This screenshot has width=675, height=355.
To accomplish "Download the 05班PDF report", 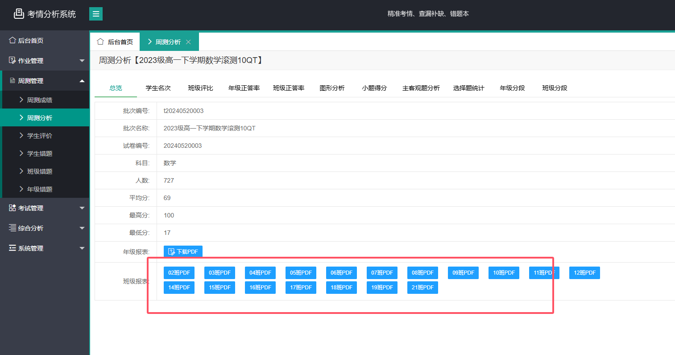I will click(x=301, y=272).
